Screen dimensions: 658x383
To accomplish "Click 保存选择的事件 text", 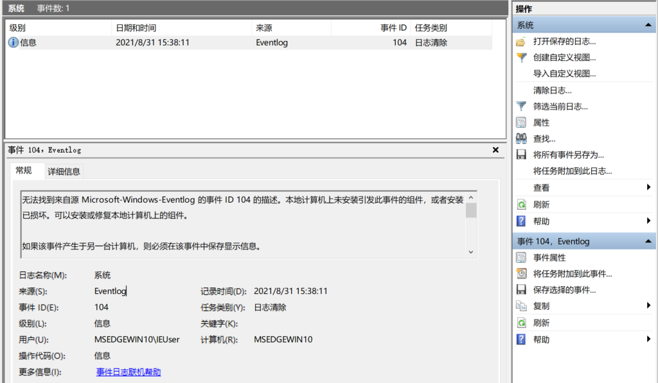I will pyautogui.click(x=564, y=290).
